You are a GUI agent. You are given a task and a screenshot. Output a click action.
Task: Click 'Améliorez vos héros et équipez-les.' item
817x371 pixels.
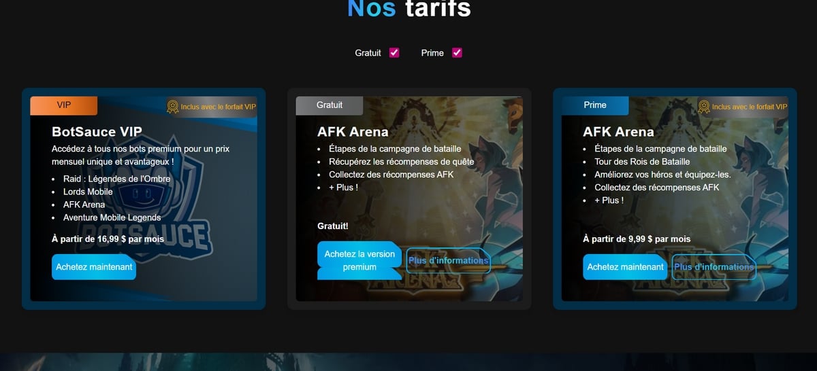click(662, 175)
